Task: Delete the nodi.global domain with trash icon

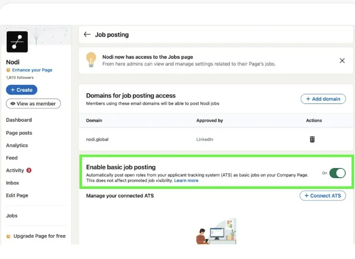Action: (312, 139)
